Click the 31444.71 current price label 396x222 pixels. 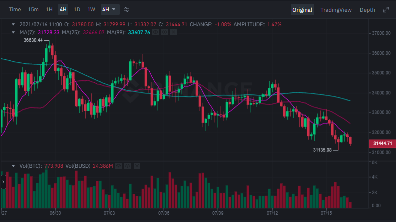point(382,144)
